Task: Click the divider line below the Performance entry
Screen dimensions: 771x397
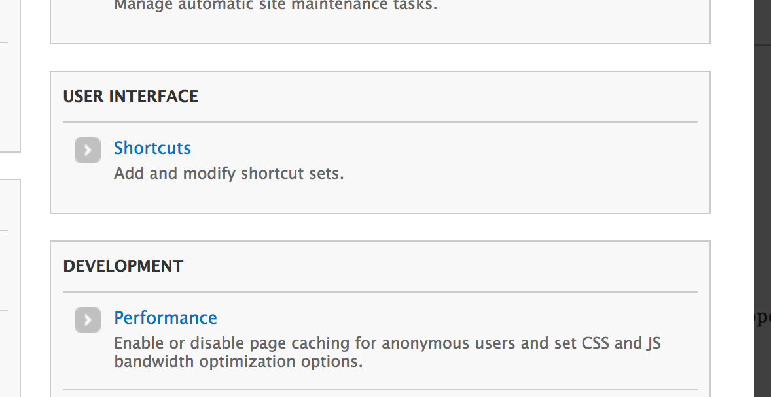Action: (380, 390)
